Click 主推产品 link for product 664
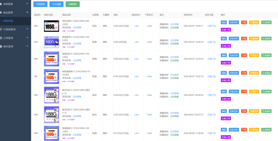 click(212, 26)
